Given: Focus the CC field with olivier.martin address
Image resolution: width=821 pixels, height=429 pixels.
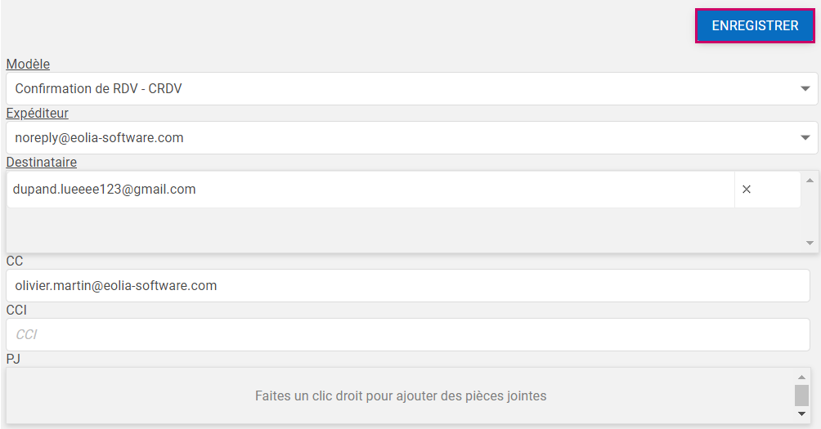Looking at the screenshot, I should (x=407, y=286).
